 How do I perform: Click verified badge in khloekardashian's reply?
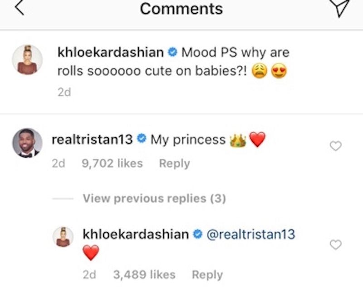[197, 234]
